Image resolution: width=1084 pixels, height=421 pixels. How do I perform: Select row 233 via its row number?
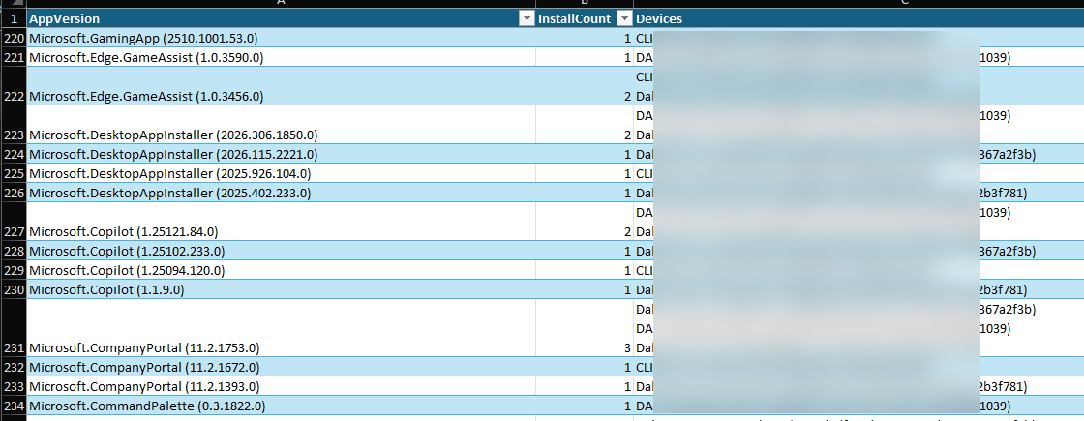pyautogui.click(x=14, y=386)
